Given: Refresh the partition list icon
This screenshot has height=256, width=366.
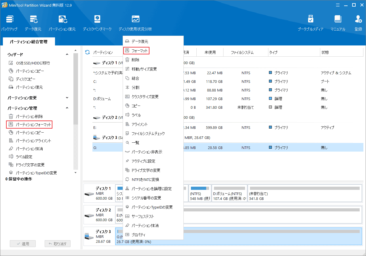Looking at the screenshot, I should tap(87, 52).
